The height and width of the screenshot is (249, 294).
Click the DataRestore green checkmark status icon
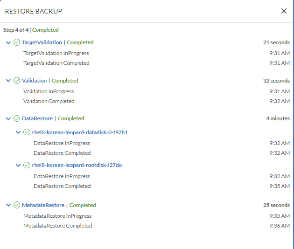tap(17, 118)
